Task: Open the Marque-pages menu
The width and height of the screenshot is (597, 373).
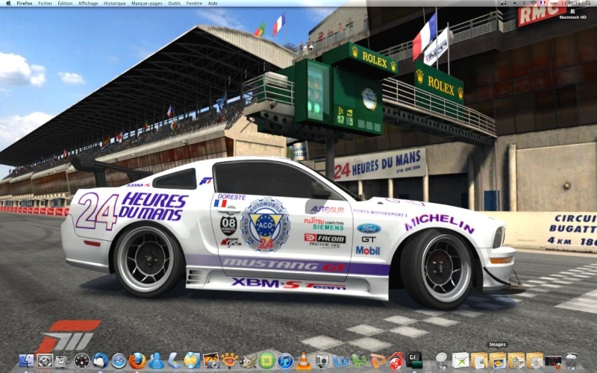Action: [146, 3]
